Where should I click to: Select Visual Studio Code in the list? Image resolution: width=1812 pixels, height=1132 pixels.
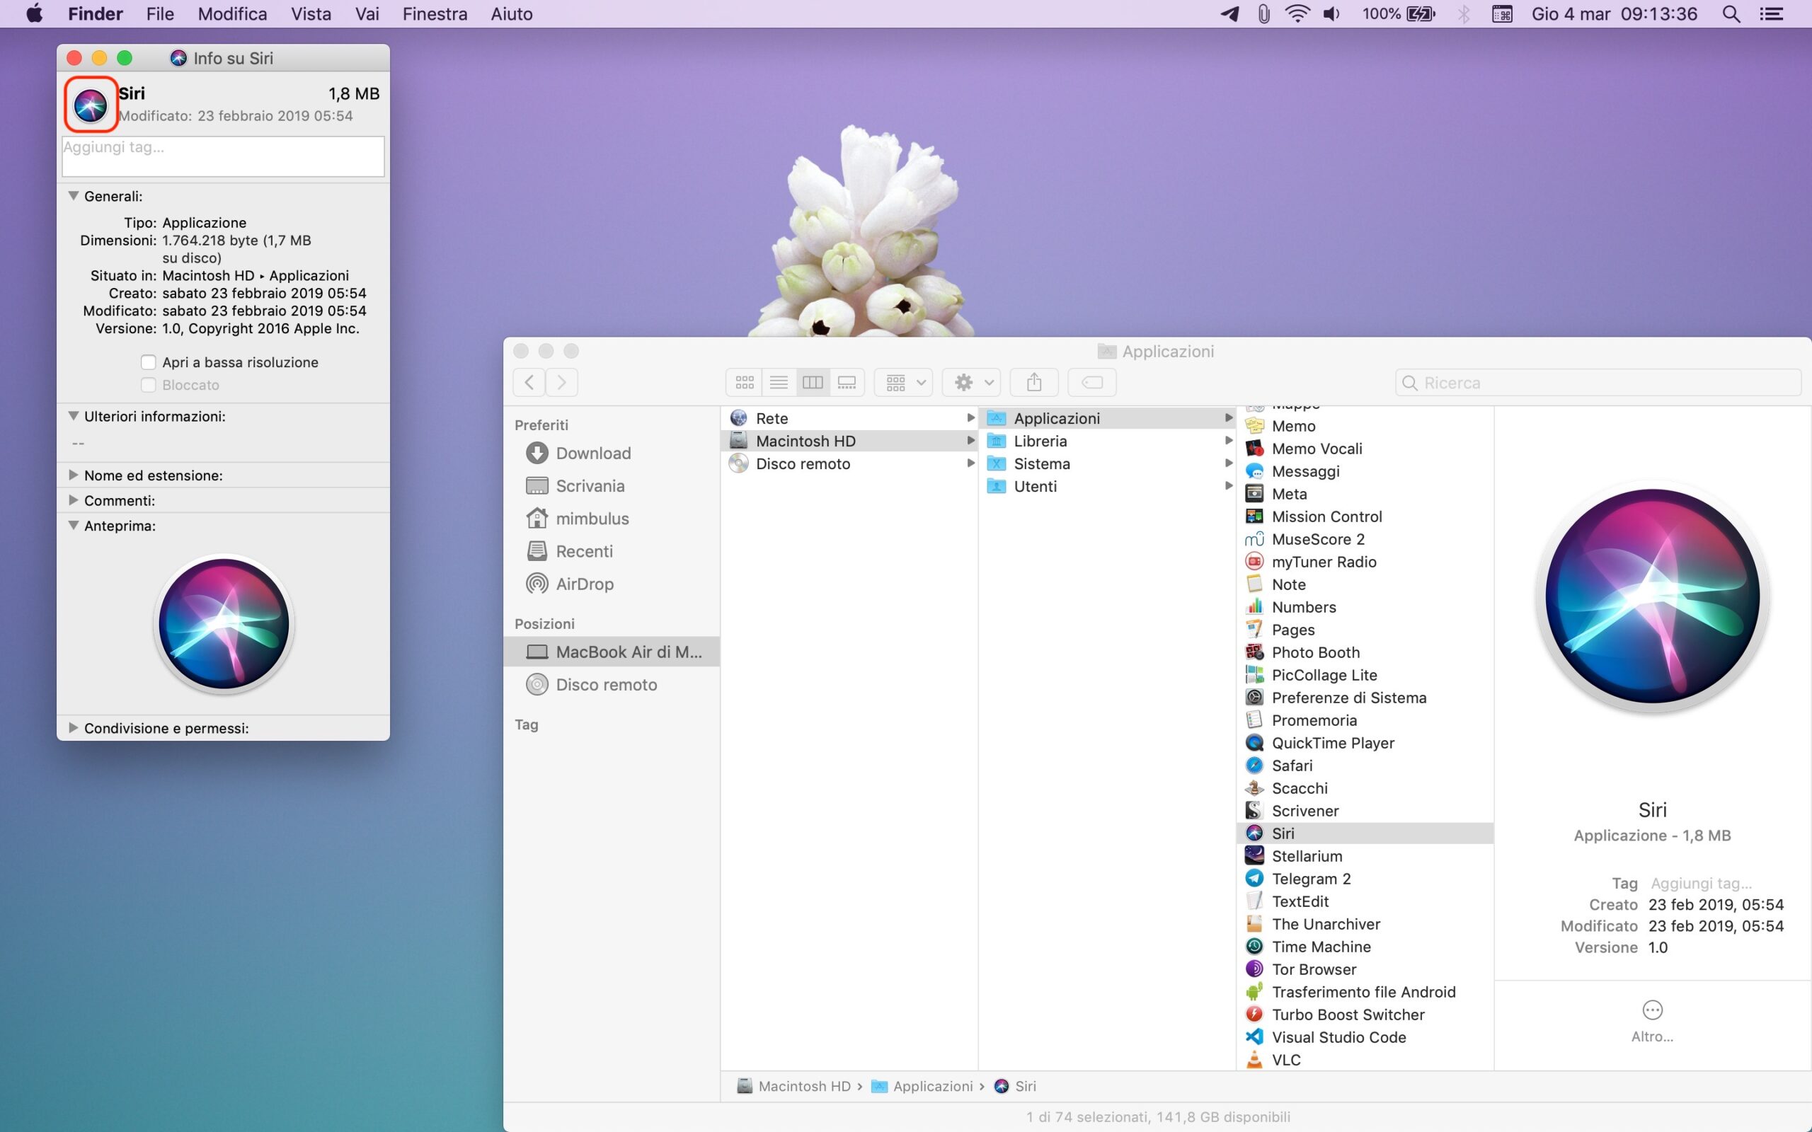click(x=1338, y=1037)
